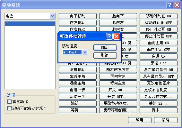Click the 脸向右 button
182x128 pixels.
(x=118, y=29)
